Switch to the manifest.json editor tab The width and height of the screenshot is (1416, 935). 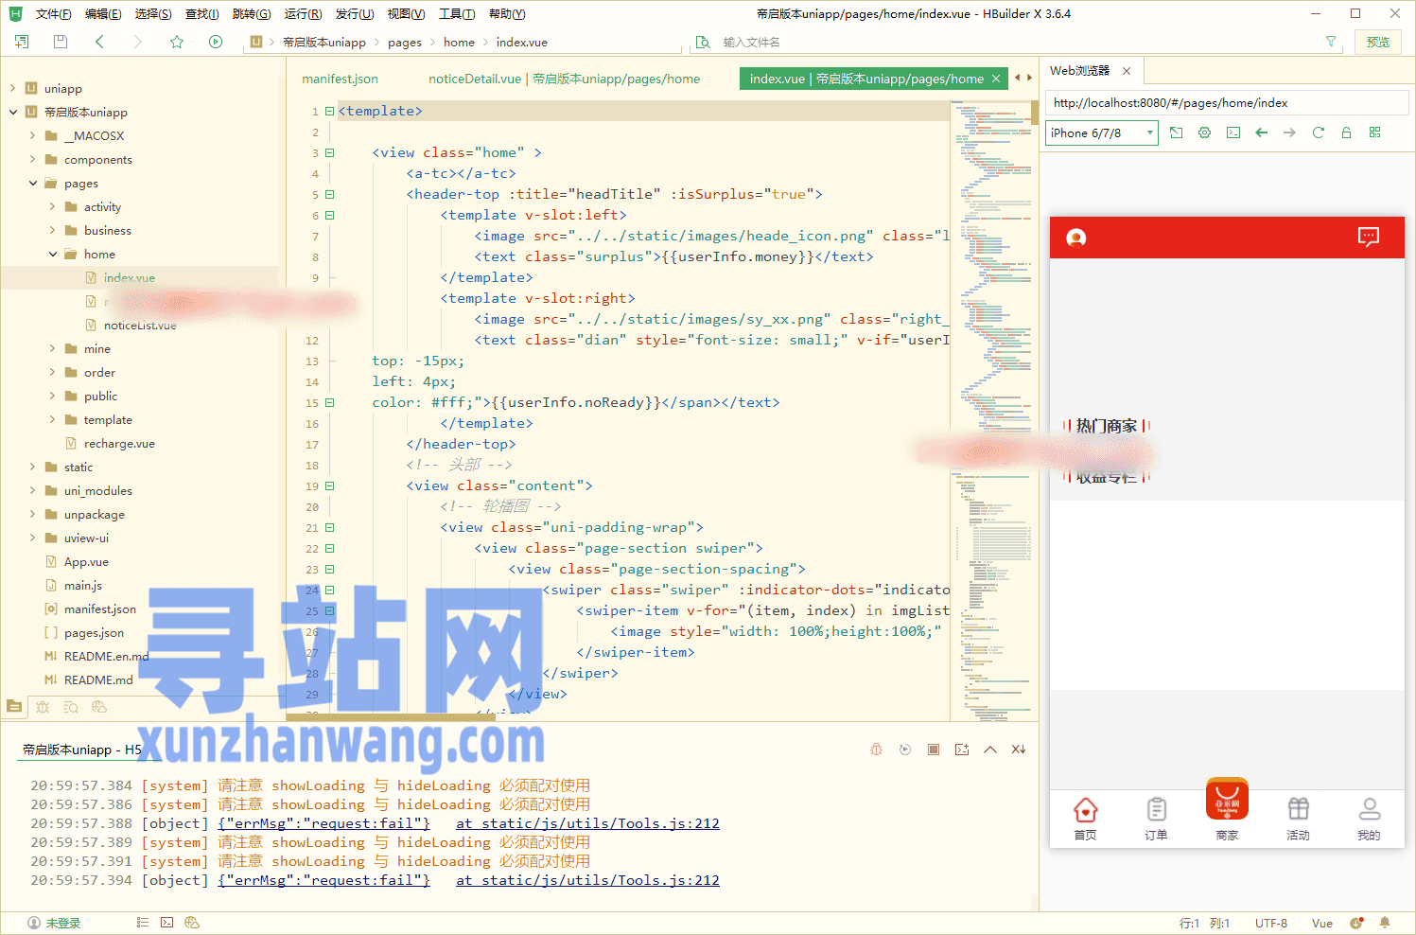(x=340, y=79)
